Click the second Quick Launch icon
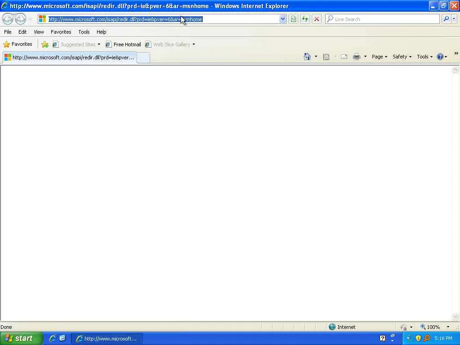 [62, 338]
